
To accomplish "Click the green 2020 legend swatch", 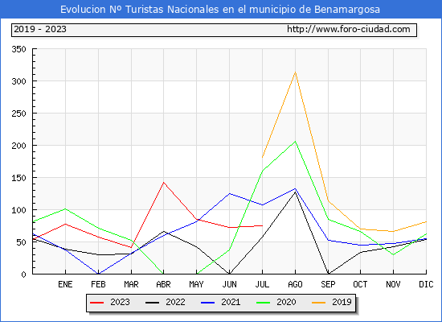I will [263, 303].
